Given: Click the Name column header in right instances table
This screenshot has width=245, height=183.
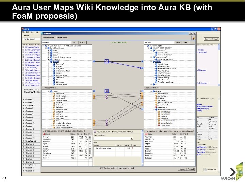Looking at the screenshot, I should point(159,134).
